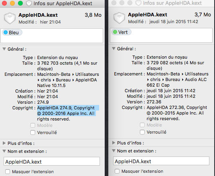This screenshot has height=176, width=215.
Task: Enable Masquer l'extension in left window
Action: tap(8, 172)
